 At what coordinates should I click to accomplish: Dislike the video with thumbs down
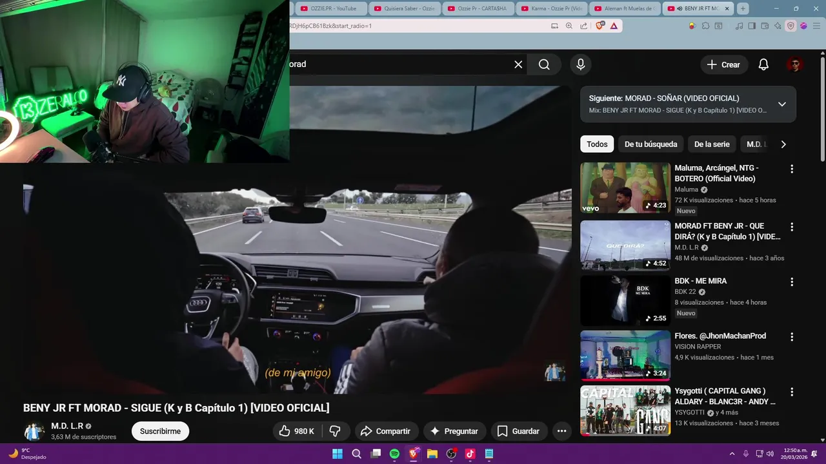tap(335, 431)
